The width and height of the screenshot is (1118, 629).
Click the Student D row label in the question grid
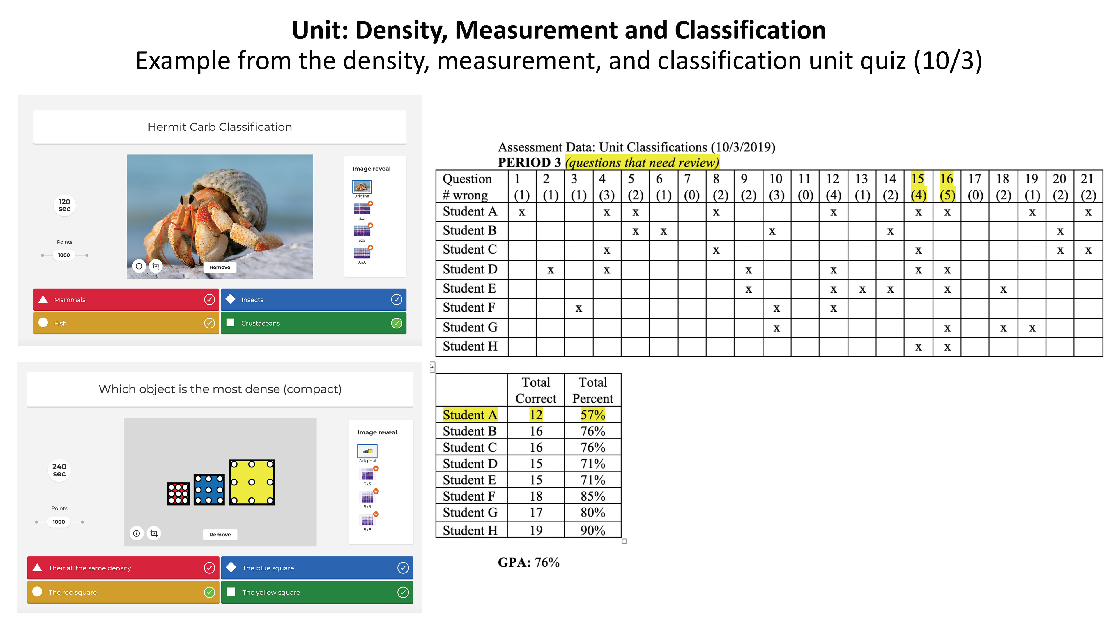point(470,270)
